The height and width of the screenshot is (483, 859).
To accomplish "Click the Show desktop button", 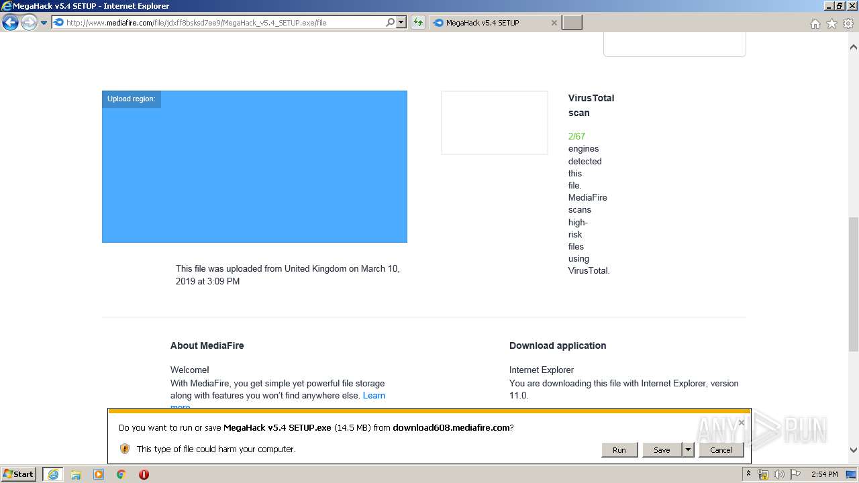I will click(851, 474).
